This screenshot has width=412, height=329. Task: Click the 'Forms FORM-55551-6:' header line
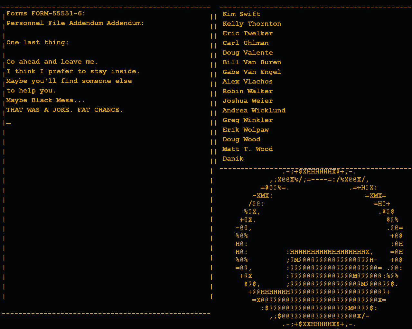(46, 13)
